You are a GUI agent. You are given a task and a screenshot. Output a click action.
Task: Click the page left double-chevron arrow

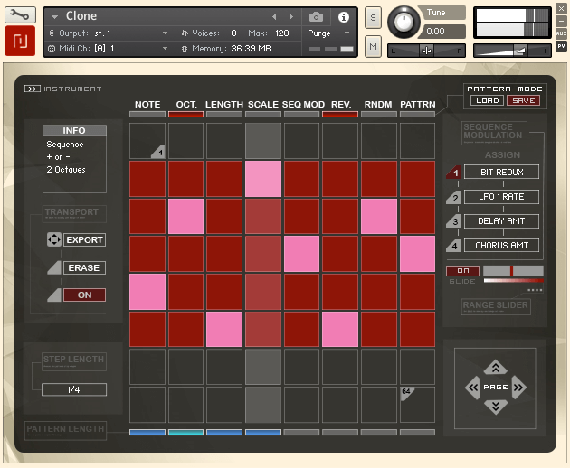[x=471, y=388]
